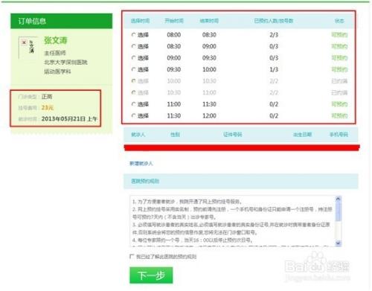Click the 医院预约规则 section header
Viewport: 372px width, 291px height.
pyautogui.click(x=241, y=181)
